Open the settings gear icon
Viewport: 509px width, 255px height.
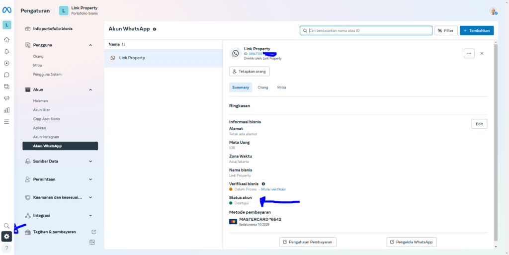(7, 237)
